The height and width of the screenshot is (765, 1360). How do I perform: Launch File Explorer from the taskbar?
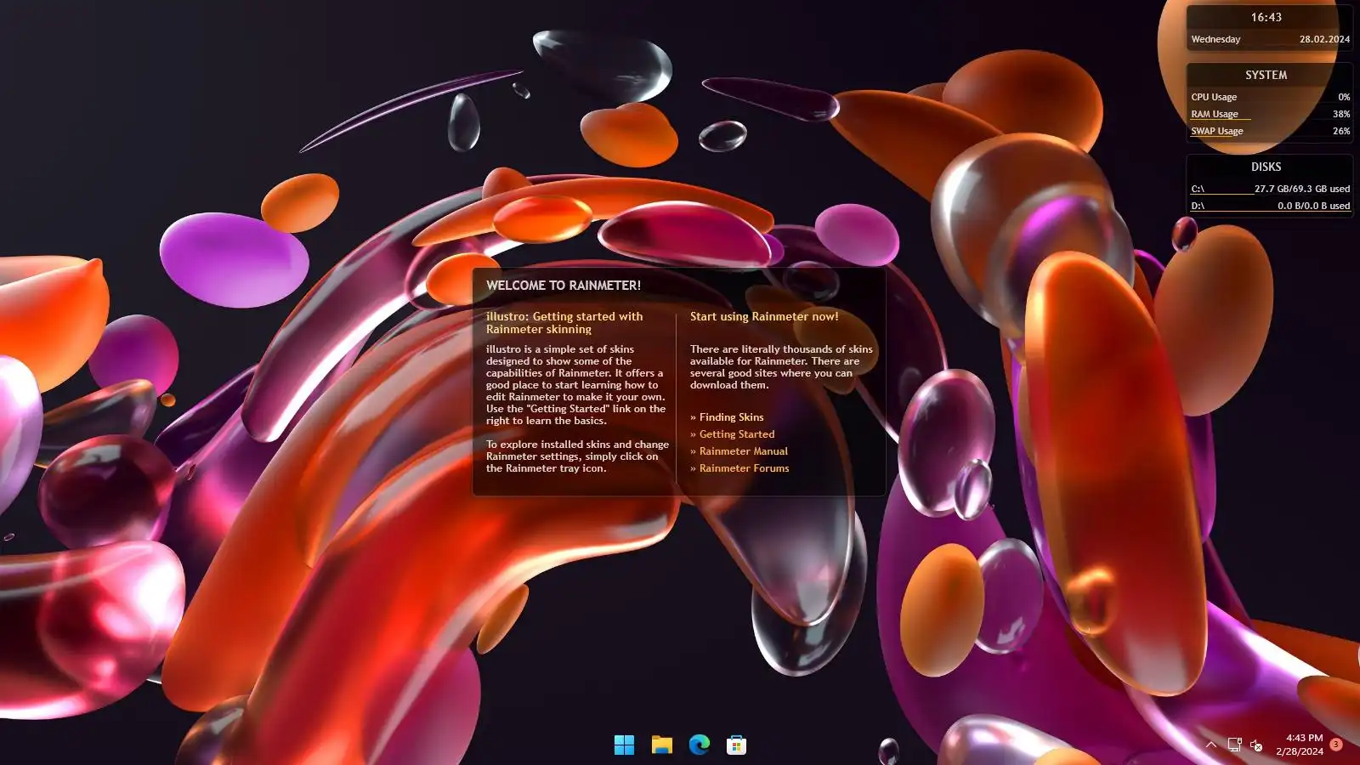(661, 745)
